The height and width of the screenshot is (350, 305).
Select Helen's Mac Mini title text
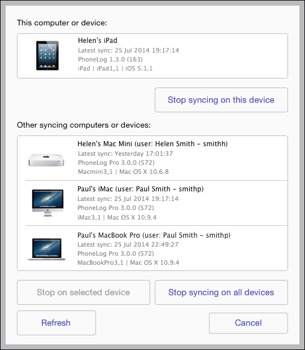[x=152, y=144]
